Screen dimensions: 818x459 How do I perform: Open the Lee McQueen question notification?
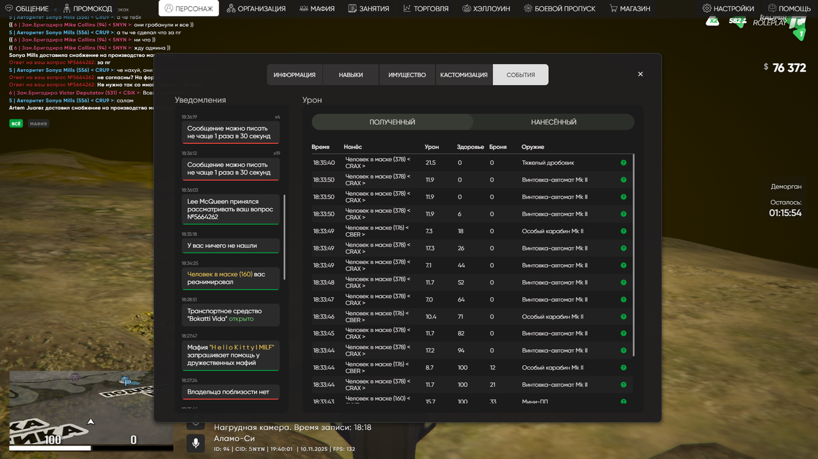(x=230, y=209)
